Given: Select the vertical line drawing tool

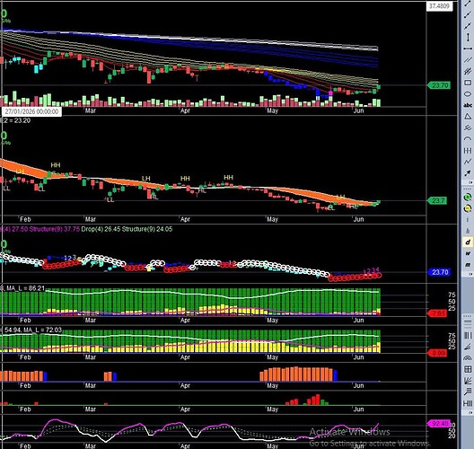Looking at the screenshot, I should coord(468,38).
